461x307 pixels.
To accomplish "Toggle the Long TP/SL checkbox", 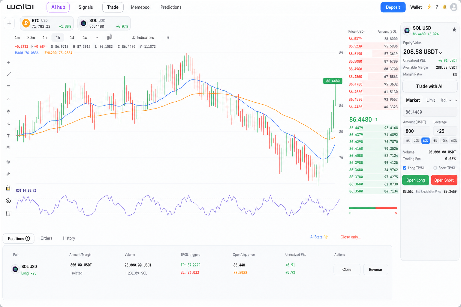I will coord(405,168).
